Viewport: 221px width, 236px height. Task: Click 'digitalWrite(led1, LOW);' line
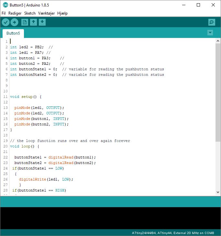tap(46, 179)
